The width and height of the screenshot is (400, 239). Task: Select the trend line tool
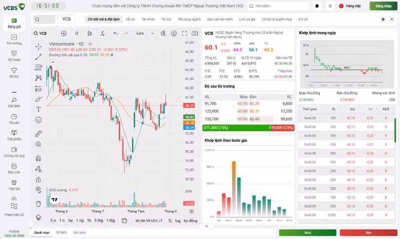tap(39, 57)
